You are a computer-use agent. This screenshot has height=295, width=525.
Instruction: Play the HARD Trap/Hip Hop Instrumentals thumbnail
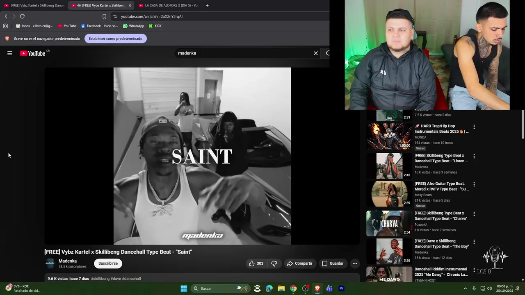click(389, 136)
